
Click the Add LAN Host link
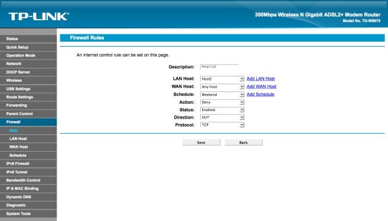click(261, 79)
